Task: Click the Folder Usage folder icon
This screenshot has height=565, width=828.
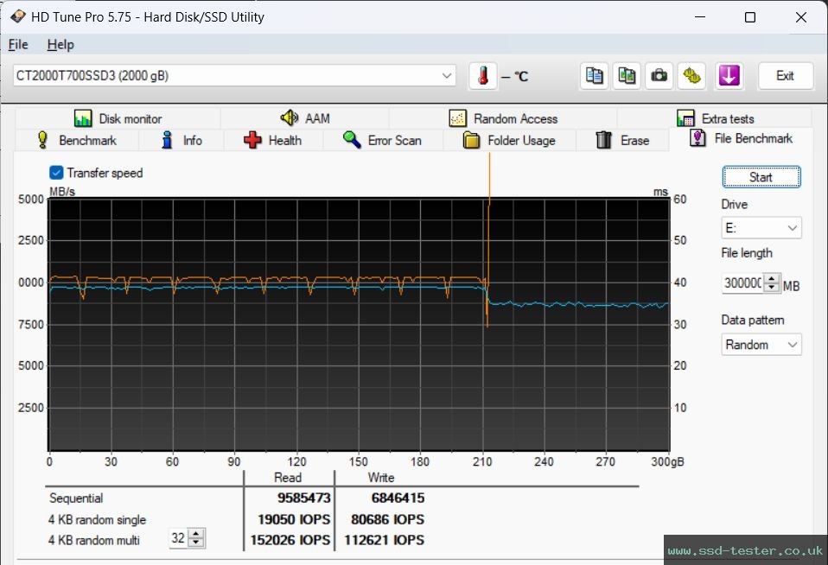Action: (x=471, y=141)
